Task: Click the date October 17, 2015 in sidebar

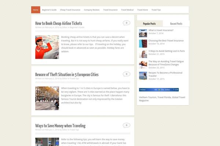Action: click(157, 79)
